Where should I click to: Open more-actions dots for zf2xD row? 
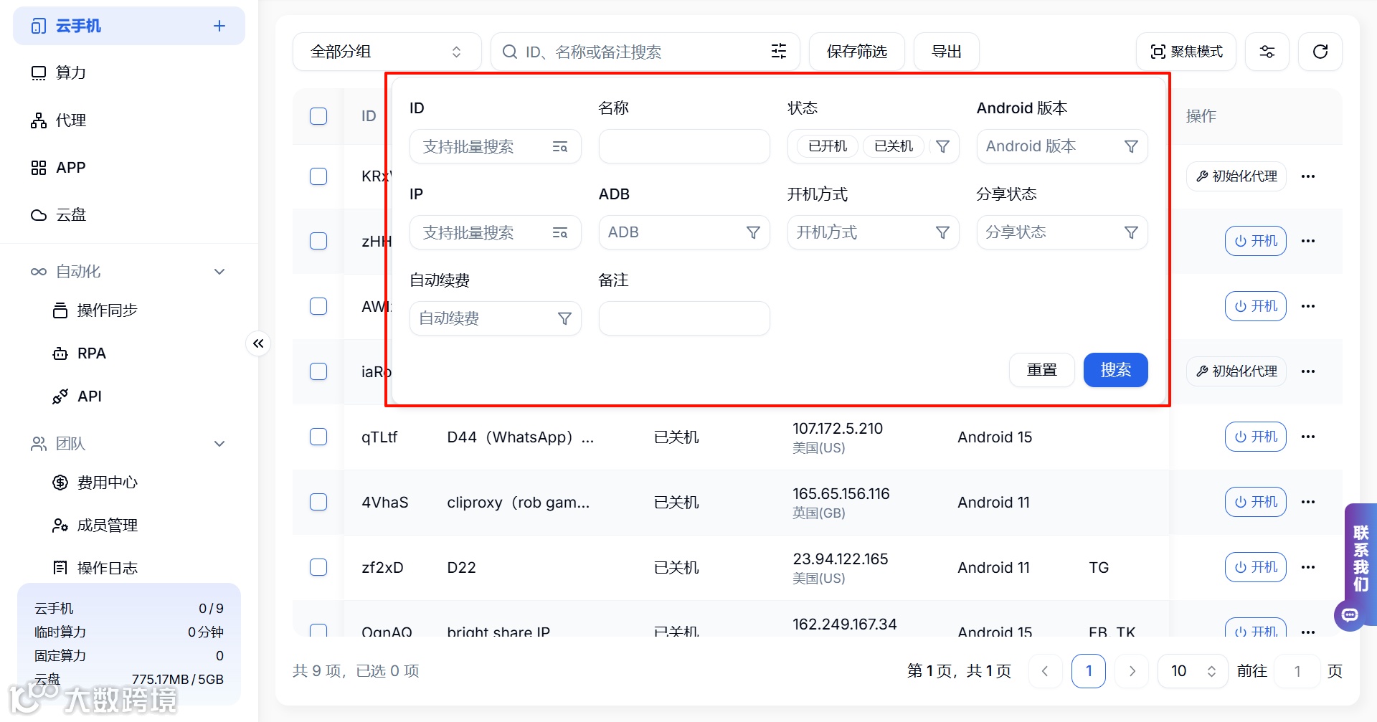(1308, 567)
